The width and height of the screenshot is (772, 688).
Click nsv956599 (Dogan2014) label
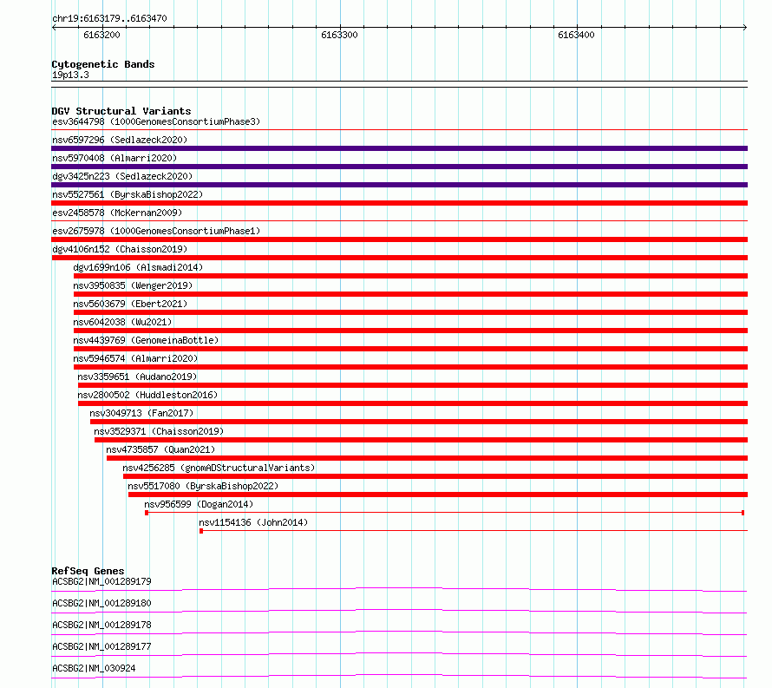click(x=199, y=504)
